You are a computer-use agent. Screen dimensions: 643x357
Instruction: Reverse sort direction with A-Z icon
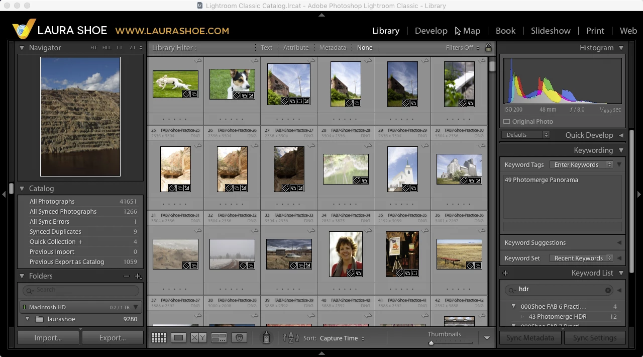pos(291,338)
